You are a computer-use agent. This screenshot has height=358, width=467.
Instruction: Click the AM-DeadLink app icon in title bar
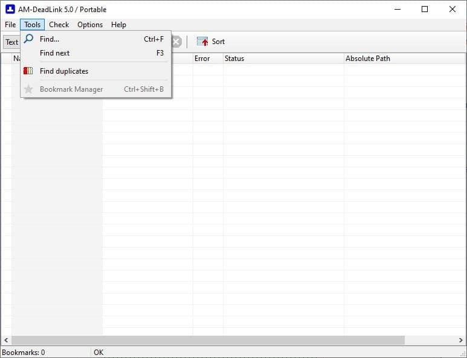(10, 9)
